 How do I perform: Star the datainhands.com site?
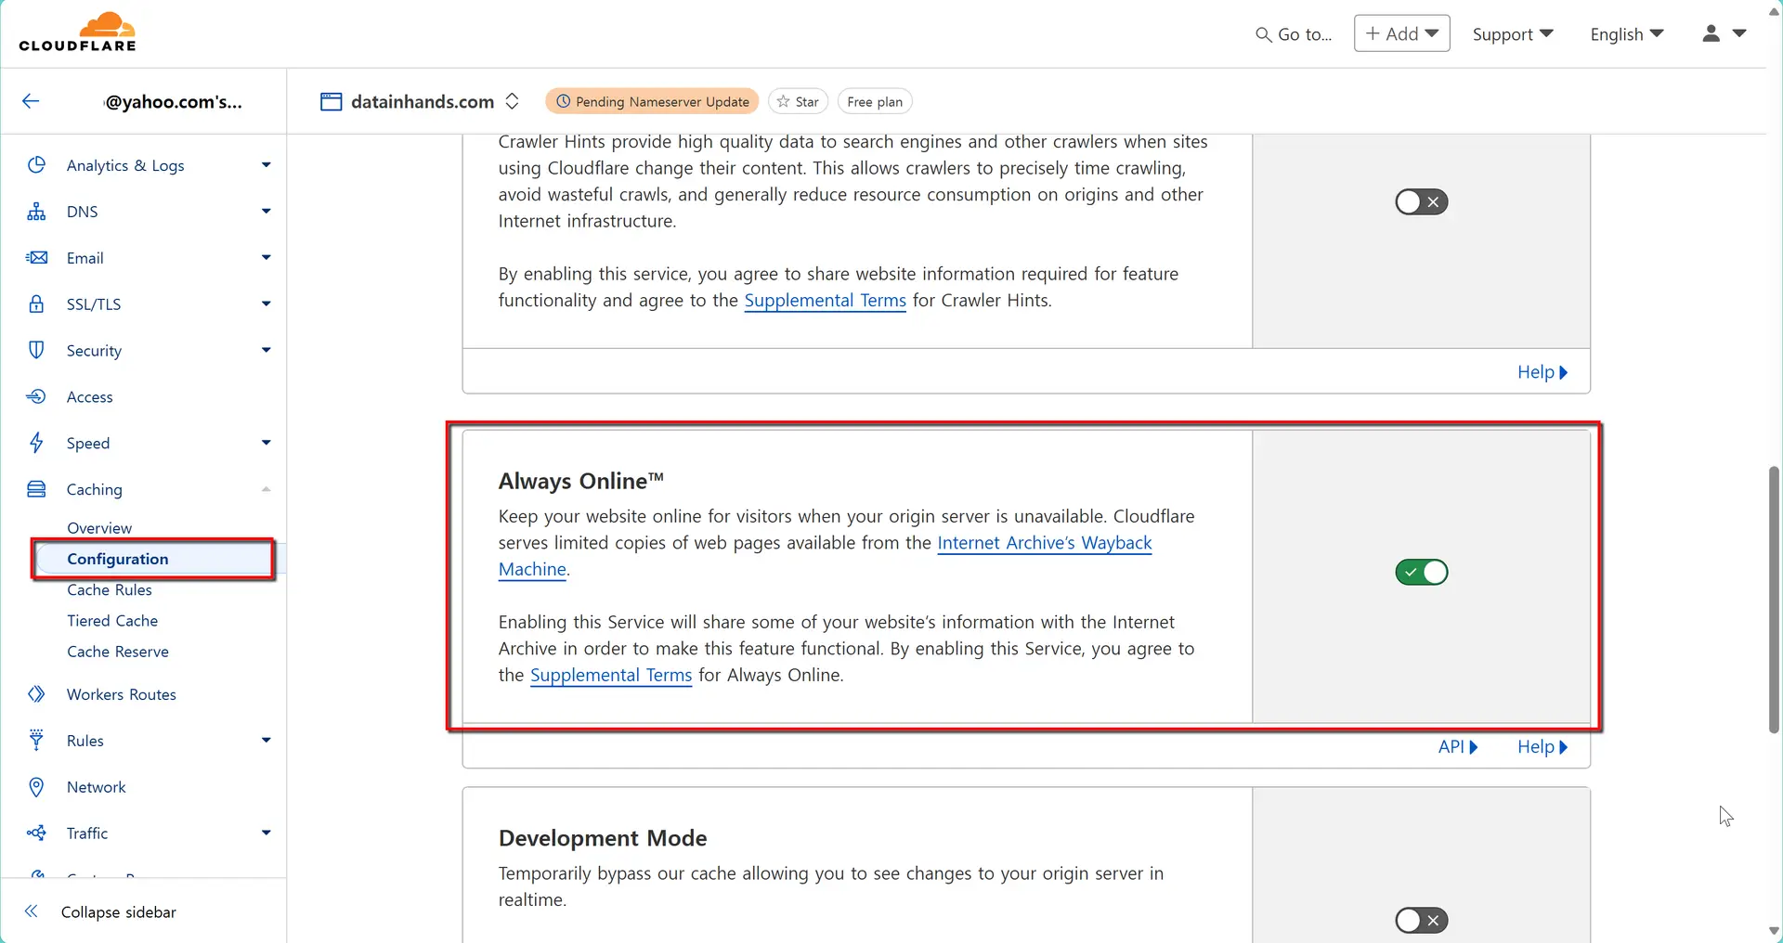(797, 101)
